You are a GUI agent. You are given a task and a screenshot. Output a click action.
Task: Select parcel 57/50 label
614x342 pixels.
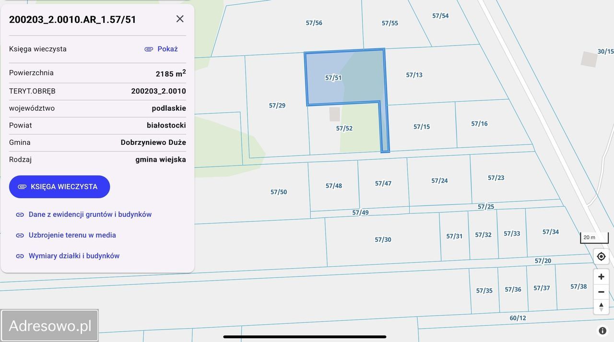point(278,192)
